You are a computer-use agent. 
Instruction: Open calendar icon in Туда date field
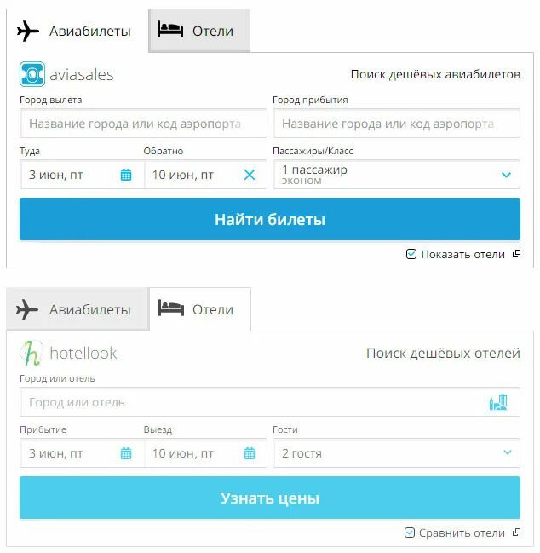pyautogui.click(x=126, y=175)
